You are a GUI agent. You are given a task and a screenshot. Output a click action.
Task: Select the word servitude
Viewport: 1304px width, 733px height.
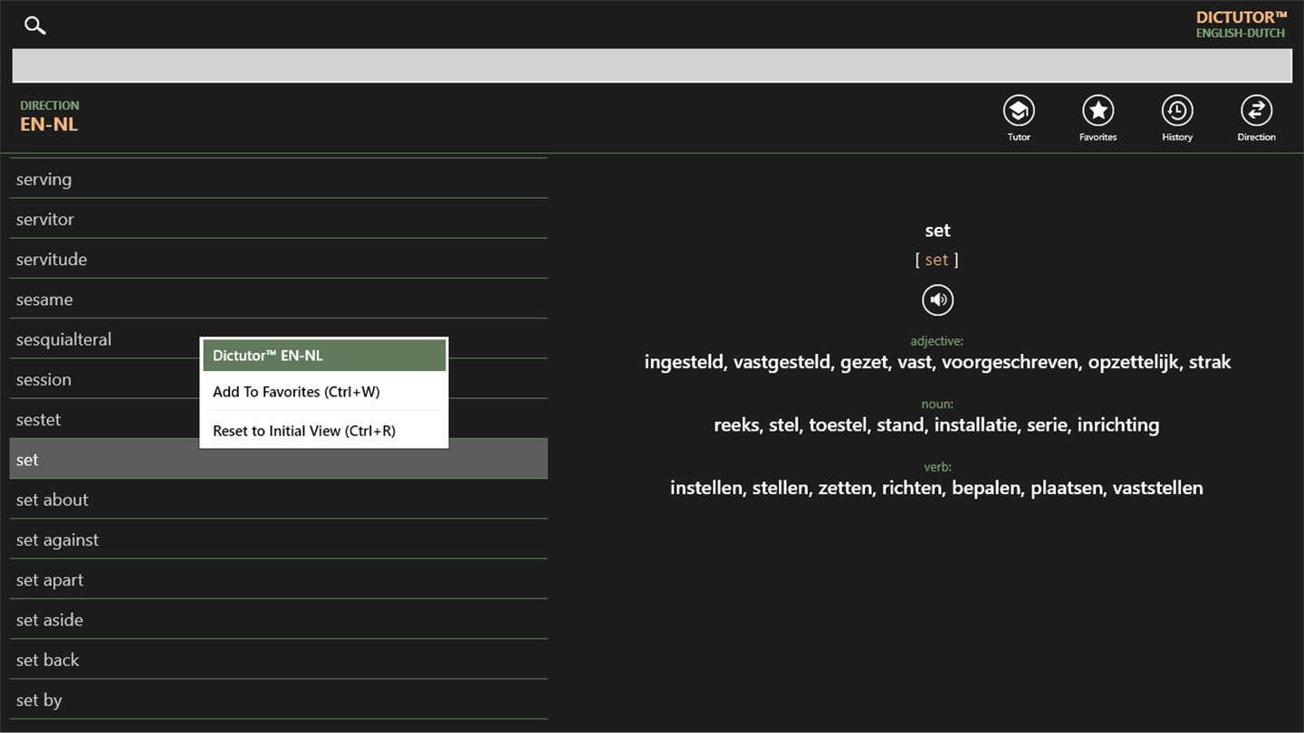pyautogui.click(x=279, y=259)
